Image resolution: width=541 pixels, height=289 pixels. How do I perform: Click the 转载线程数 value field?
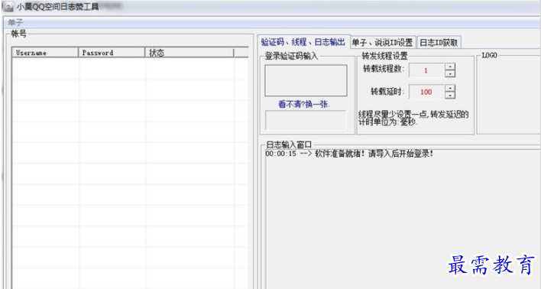pos(426,70)
